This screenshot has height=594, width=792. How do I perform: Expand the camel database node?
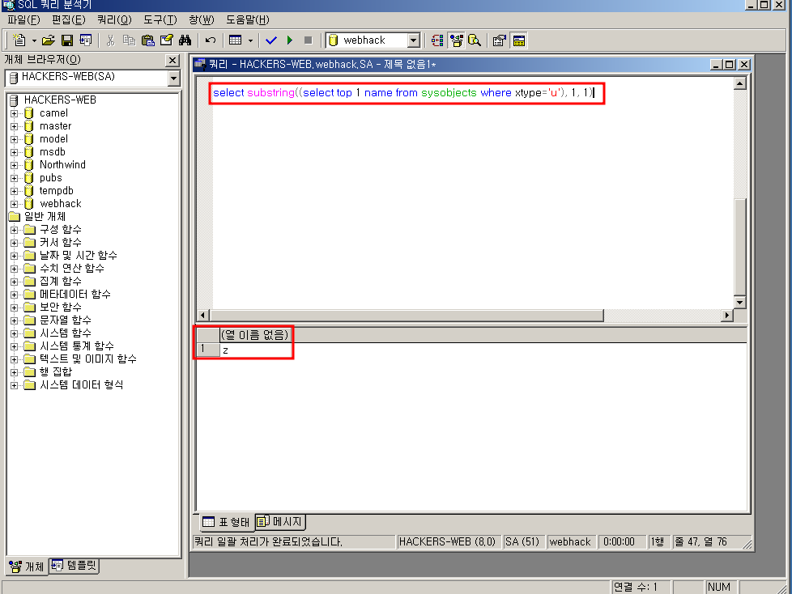click(x=14, y=113)
